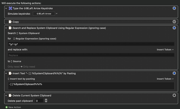Open the 'Insert text by pasting' popup

coord(21,79)
